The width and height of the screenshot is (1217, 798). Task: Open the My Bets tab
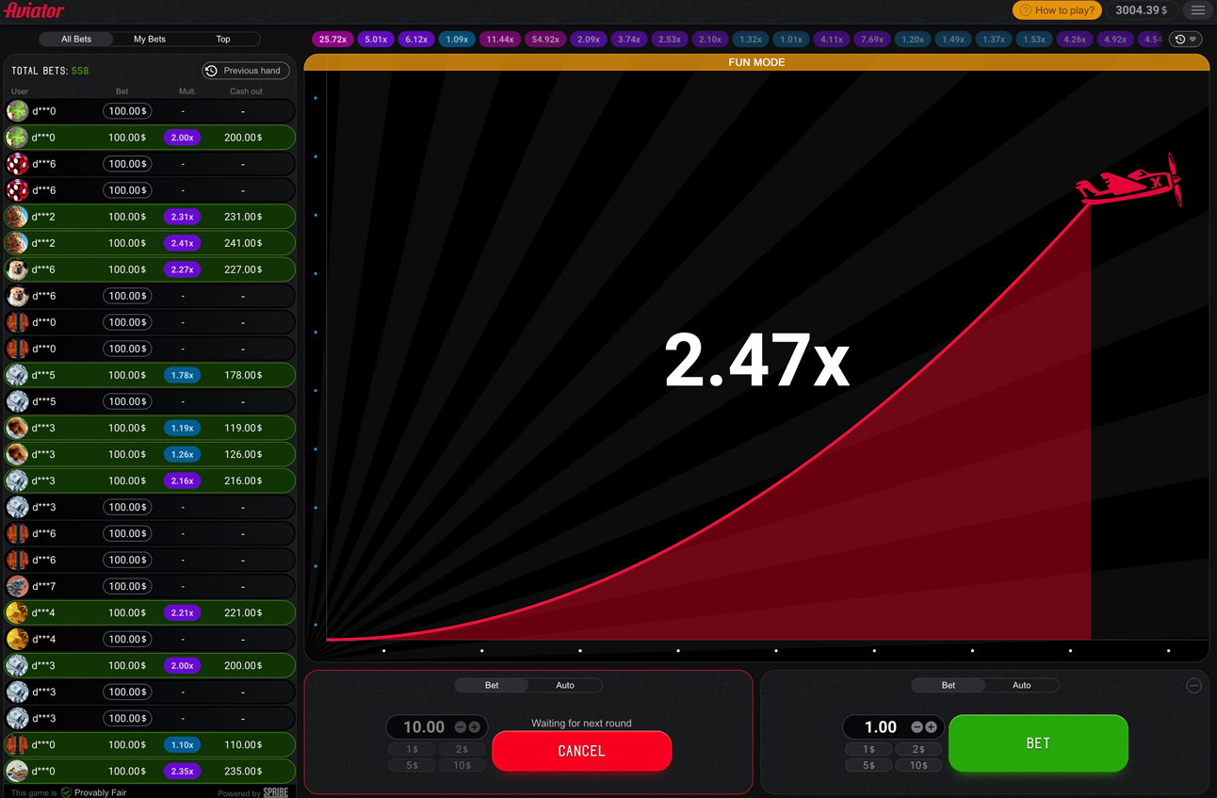tap(150, 40)
